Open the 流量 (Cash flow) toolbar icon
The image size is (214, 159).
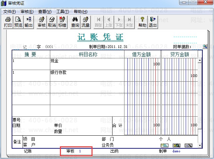click(86, 22)
